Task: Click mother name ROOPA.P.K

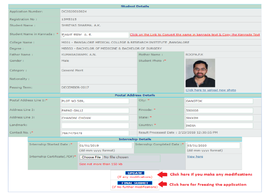Action: [194, 54]
